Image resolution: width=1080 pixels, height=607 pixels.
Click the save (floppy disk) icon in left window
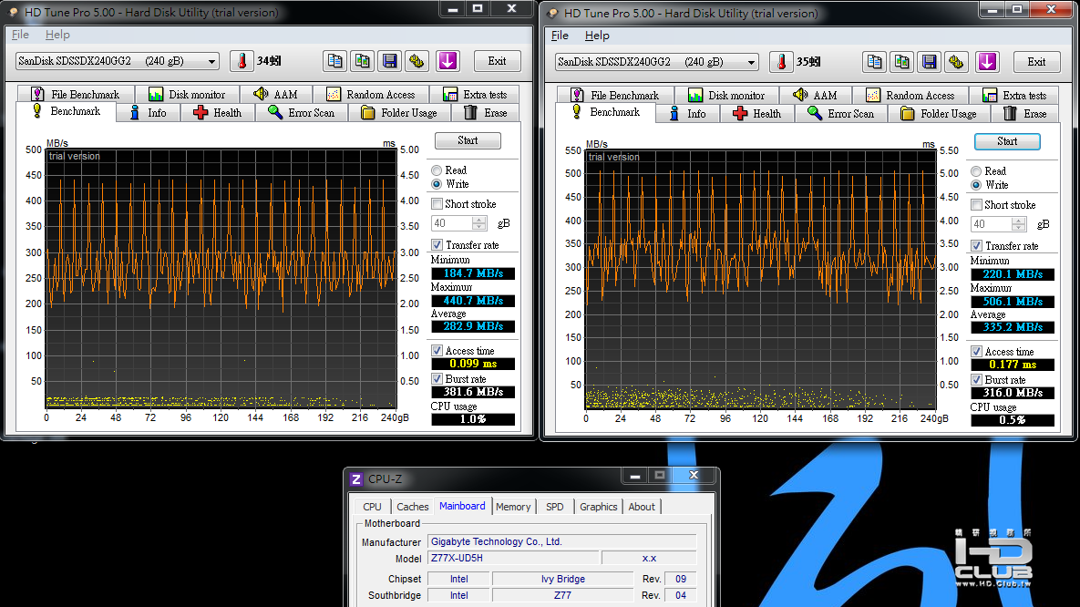pos(390,61)
